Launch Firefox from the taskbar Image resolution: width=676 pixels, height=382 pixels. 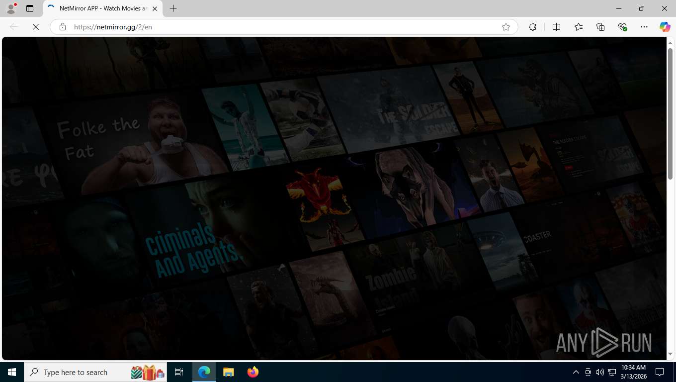click(253, 372)
